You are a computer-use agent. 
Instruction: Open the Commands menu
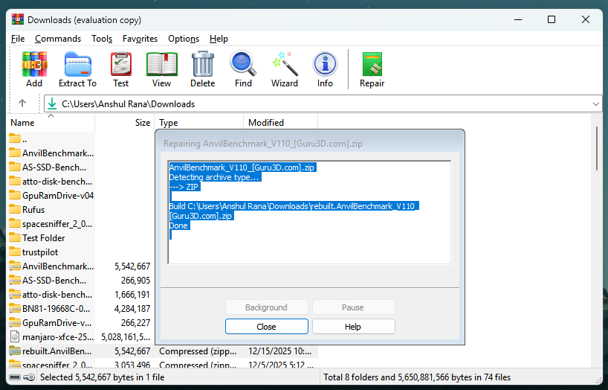tap(58, 39)
